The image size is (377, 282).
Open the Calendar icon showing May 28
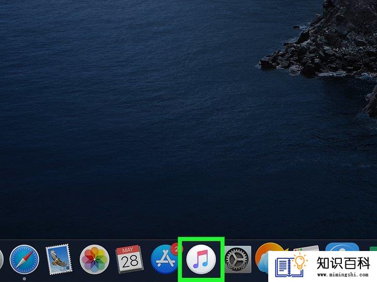[x=129, y=259]
